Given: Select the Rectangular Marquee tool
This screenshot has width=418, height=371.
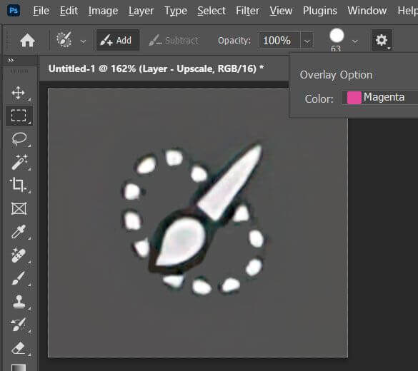Looking at the screenshot, I should coord(19,116).
